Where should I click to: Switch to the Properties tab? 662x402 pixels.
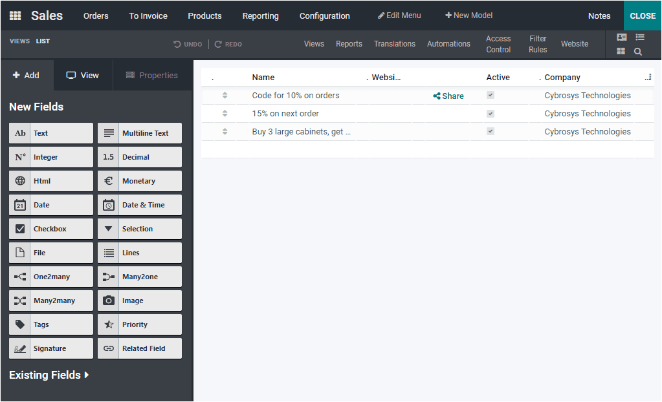click(x=151, y=75)
